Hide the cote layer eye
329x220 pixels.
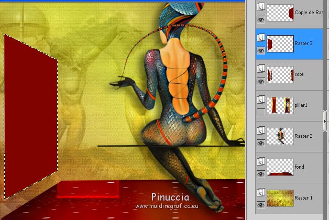(261, 81)
